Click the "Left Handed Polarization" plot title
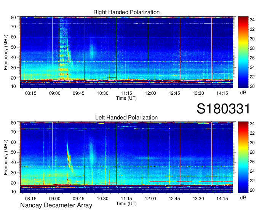This screenshot has height=210, width=259. pos(126,118)
